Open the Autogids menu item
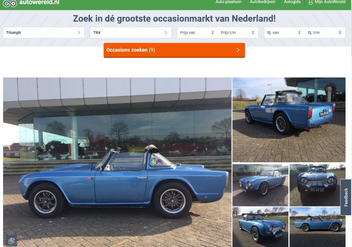Image resolution: width=352 pixels, height=247 pixels. [292, 2]
